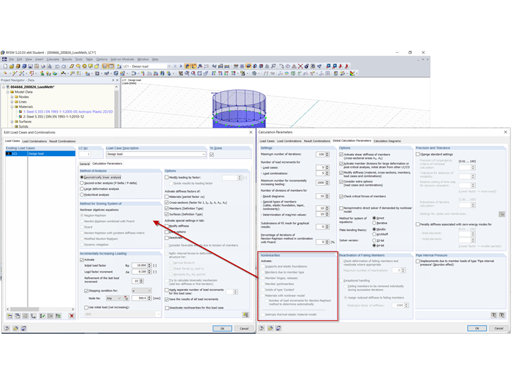Viewport: 513px width, 385px height.
Task: Click Cancel in Calculation Parameters dialog
Action: [499, 328]
